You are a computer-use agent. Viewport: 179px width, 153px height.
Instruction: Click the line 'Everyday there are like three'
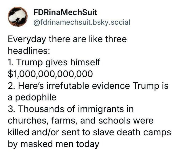pos(67,40)
